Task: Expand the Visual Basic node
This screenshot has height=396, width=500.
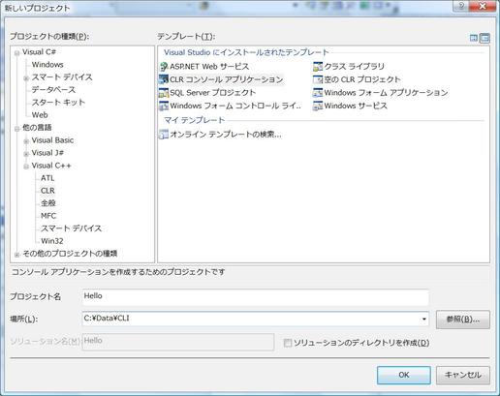Action: coord(26,141)
